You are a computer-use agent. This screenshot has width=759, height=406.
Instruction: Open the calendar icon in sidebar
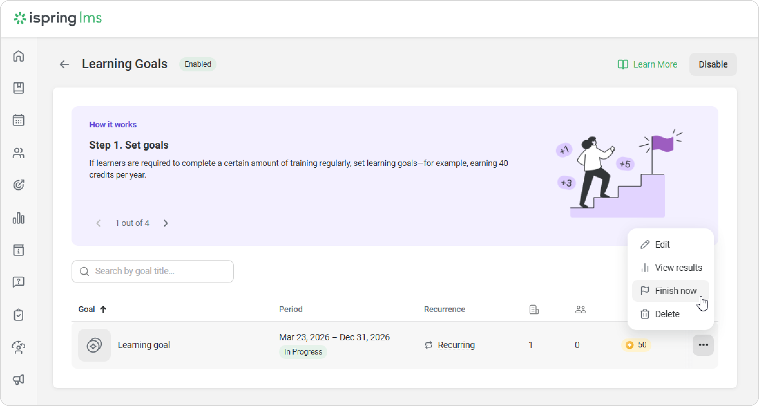[x=18, y=120]
